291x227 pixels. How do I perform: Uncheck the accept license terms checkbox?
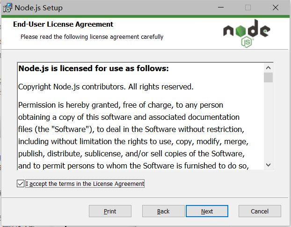pyautogui.click(x=20, y=184)
